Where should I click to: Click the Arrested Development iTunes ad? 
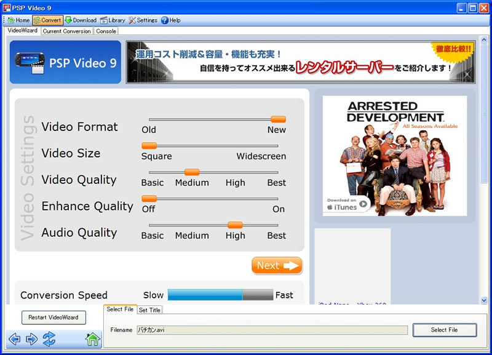click(x=394, y=156)
